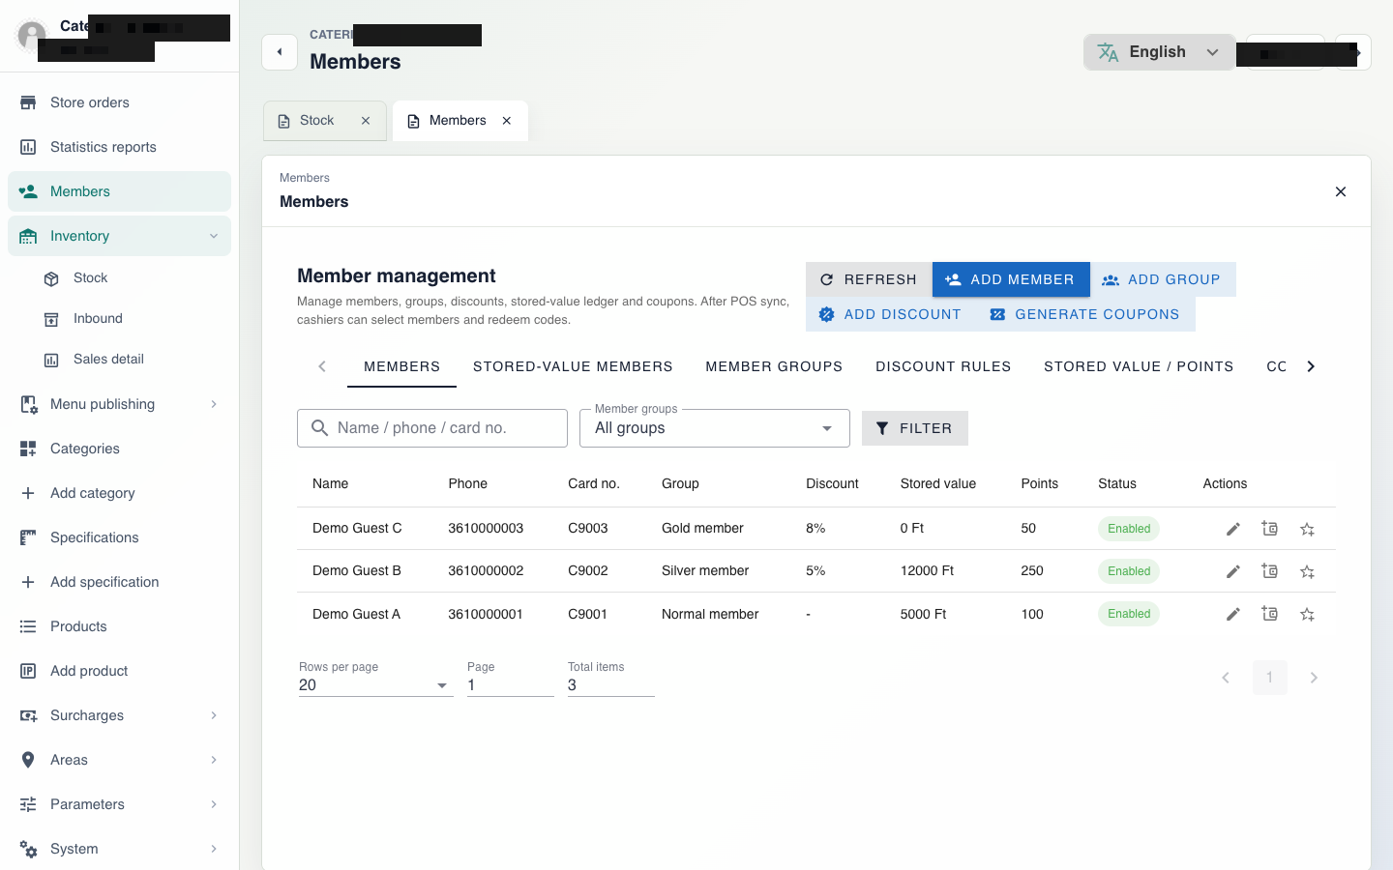
Task: Click the Add Group button
Action: click(x=1163, y=279)
